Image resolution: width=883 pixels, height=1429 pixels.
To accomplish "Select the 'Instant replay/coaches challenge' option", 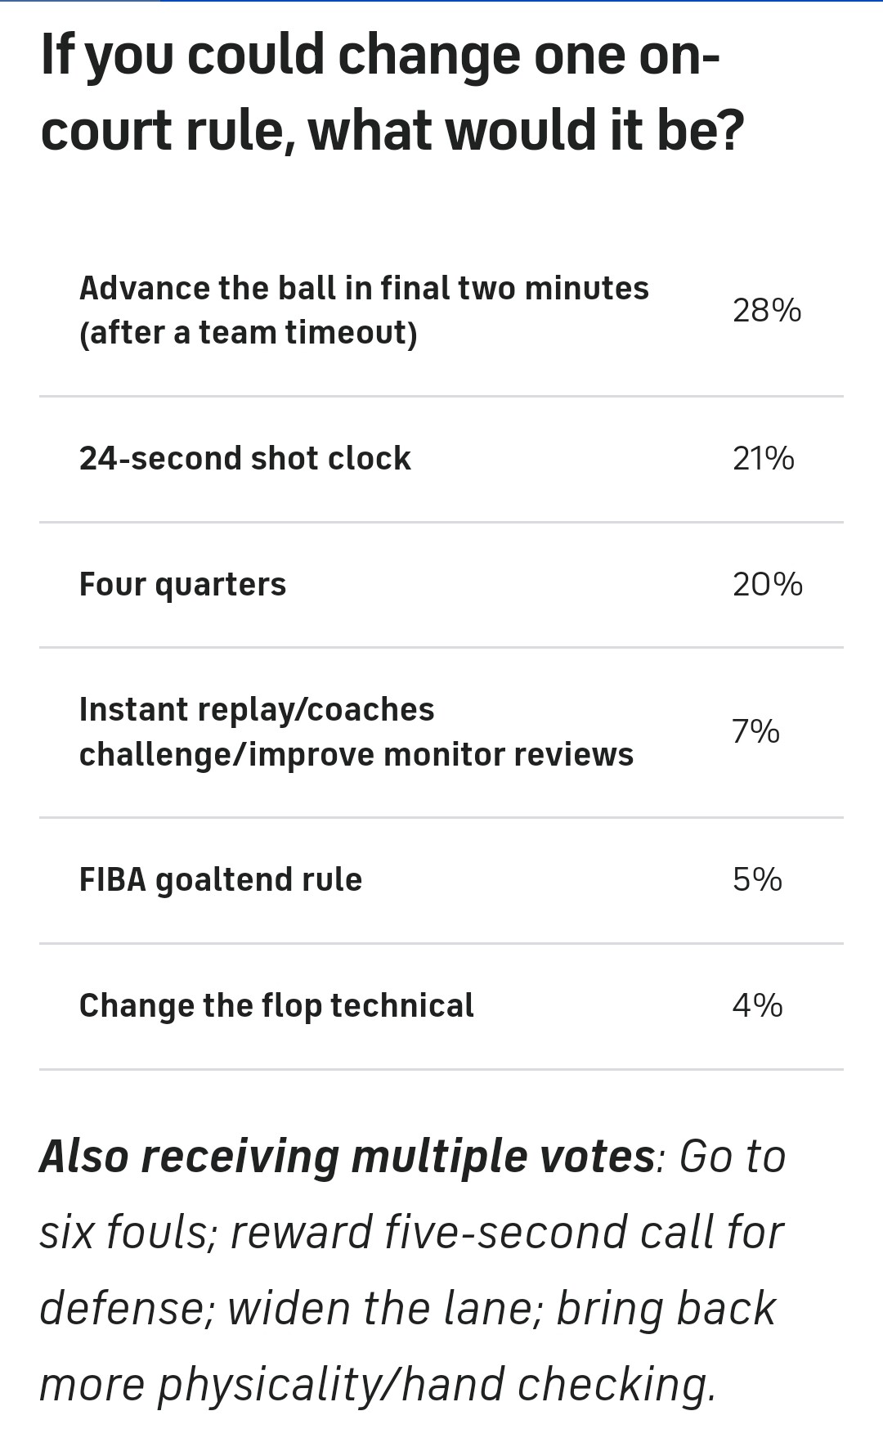I will pos(356,732).
